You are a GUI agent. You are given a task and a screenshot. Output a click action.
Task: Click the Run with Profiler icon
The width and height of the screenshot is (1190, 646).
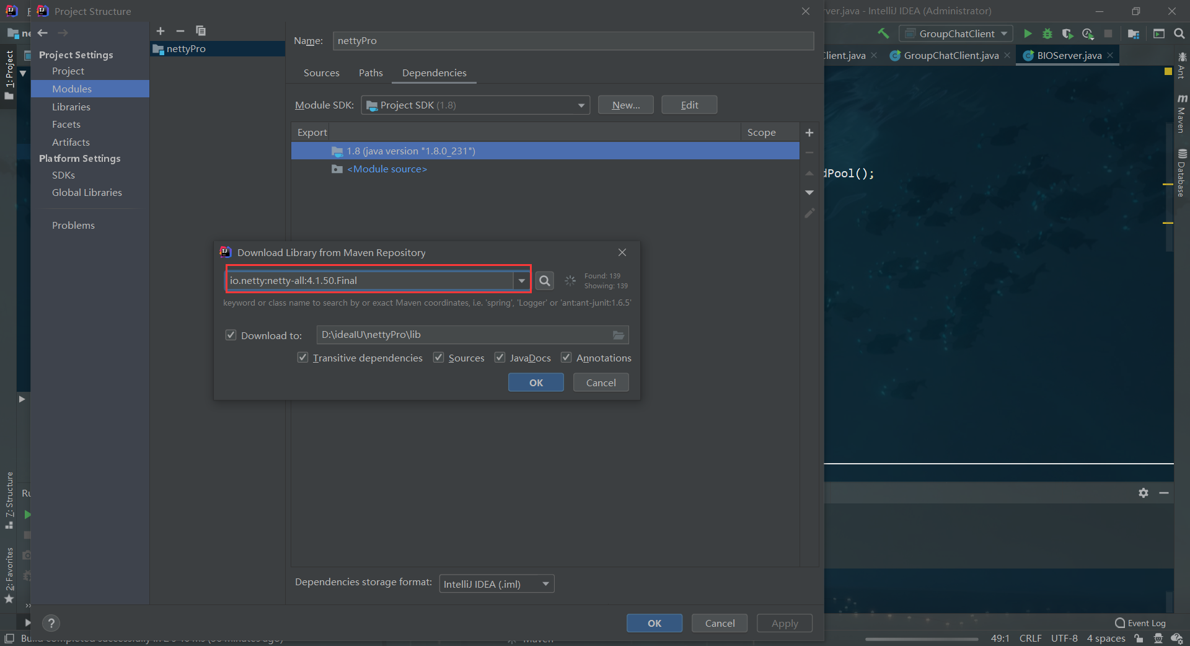[x=1088, y=33]
